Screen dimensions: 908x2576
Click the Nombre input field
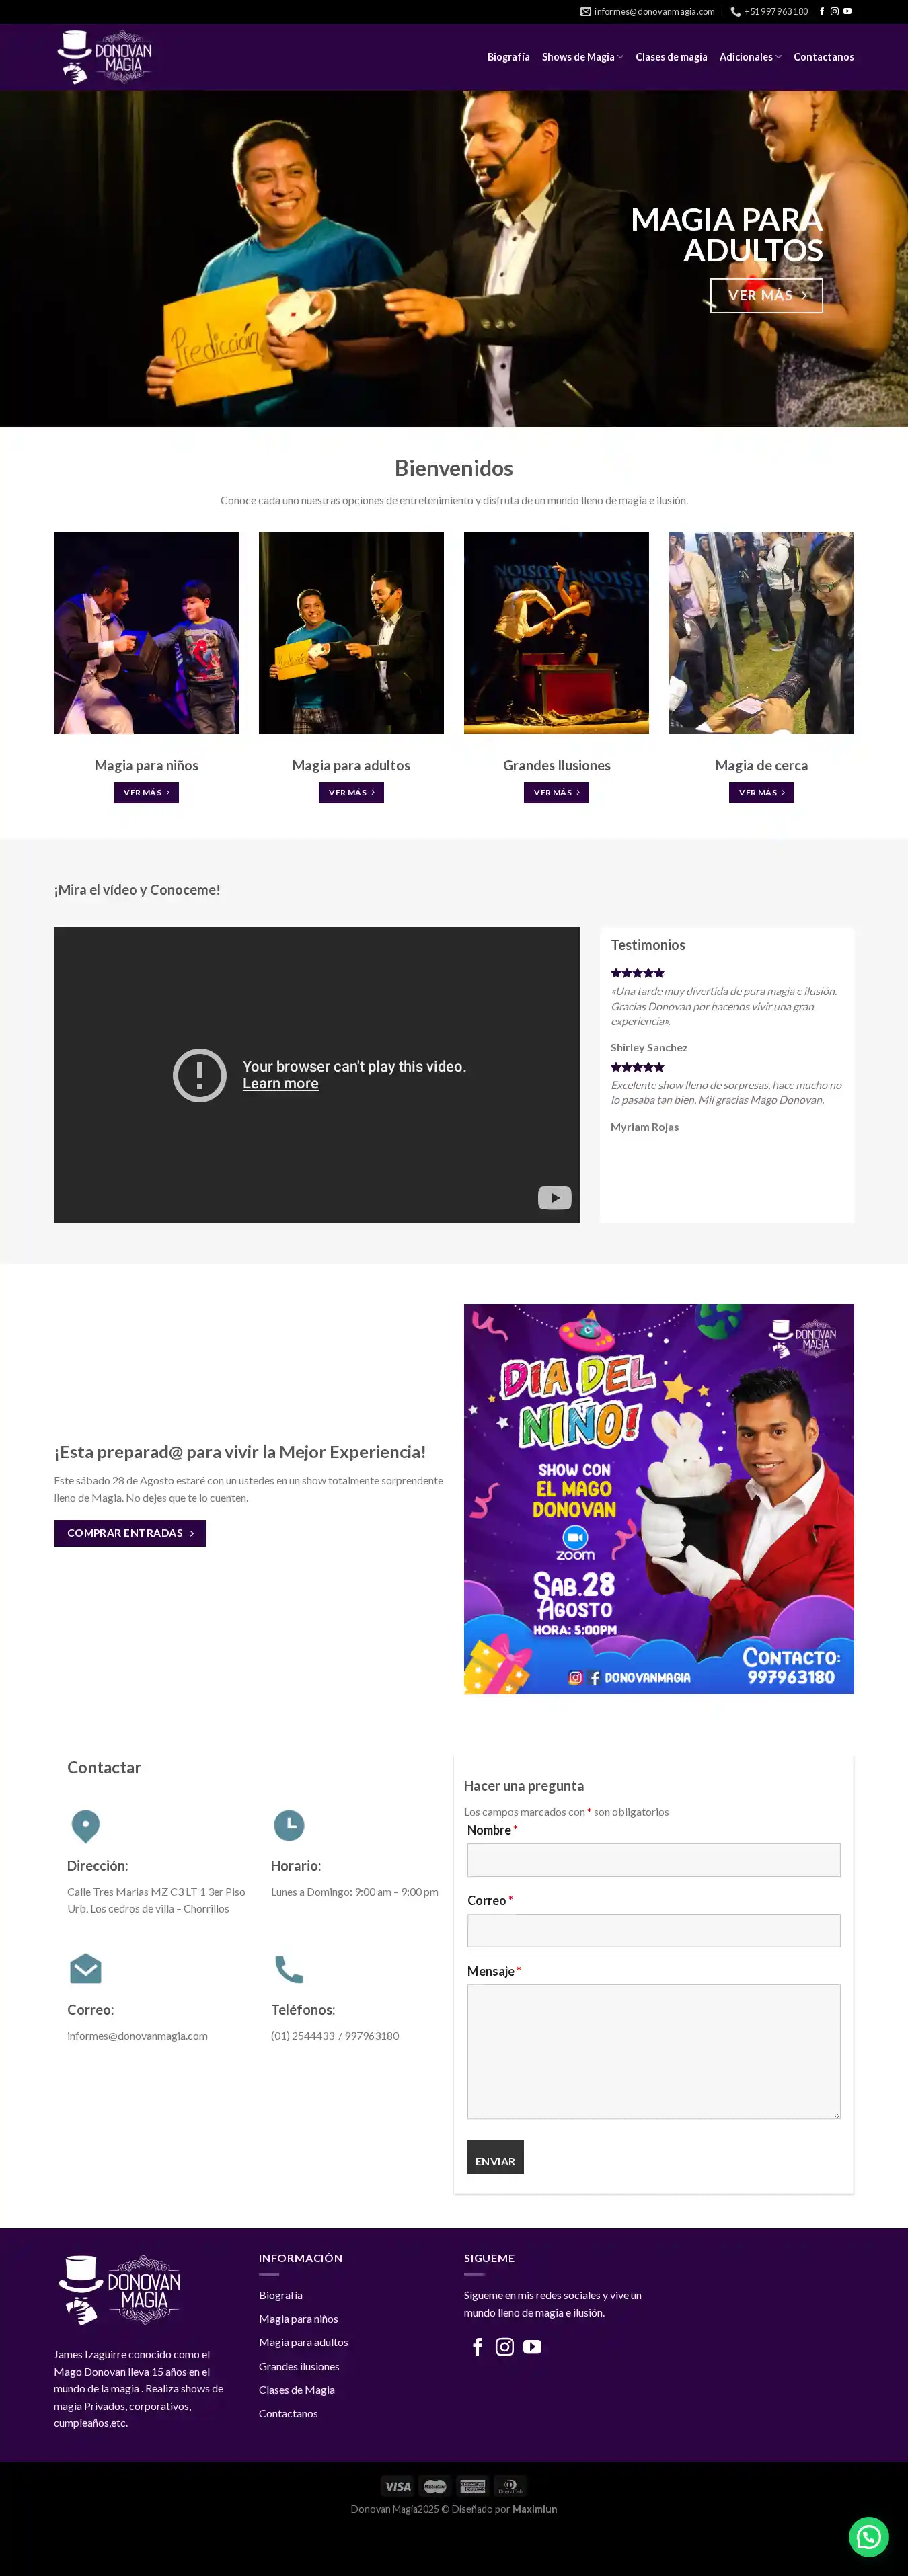(x=653, y=1860)
